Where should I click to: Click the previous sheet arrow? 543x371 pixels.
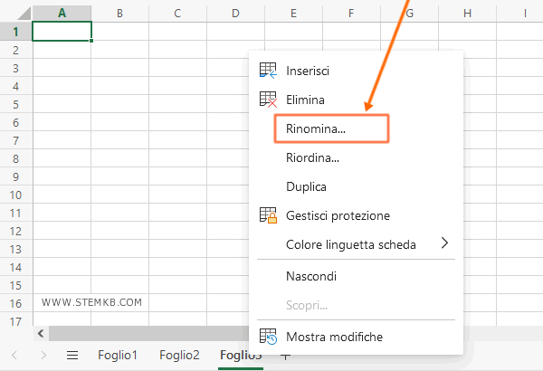pos(14,355)
